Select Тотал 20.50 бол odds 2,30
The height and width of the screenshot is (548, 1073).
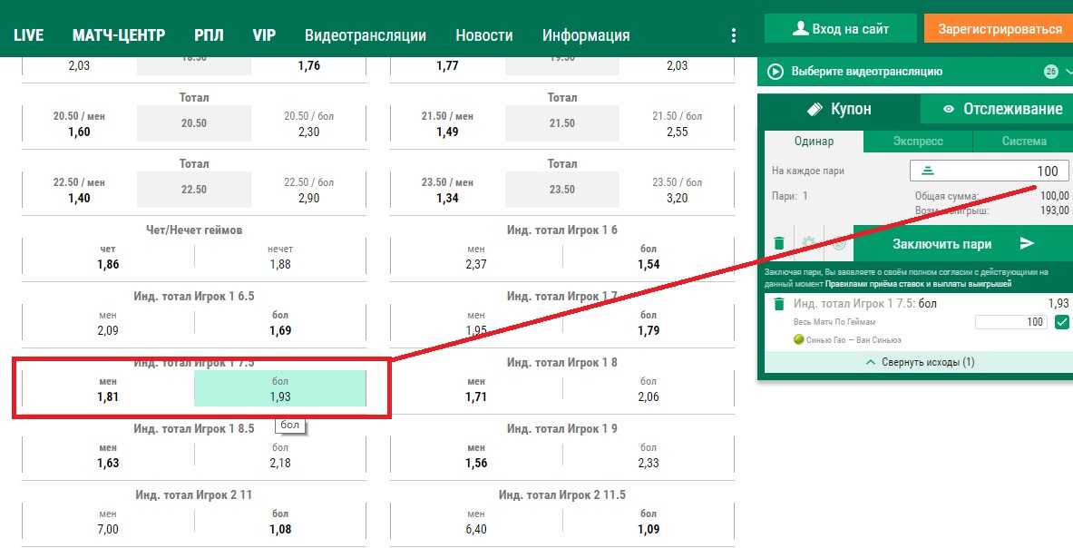point(308,123)
